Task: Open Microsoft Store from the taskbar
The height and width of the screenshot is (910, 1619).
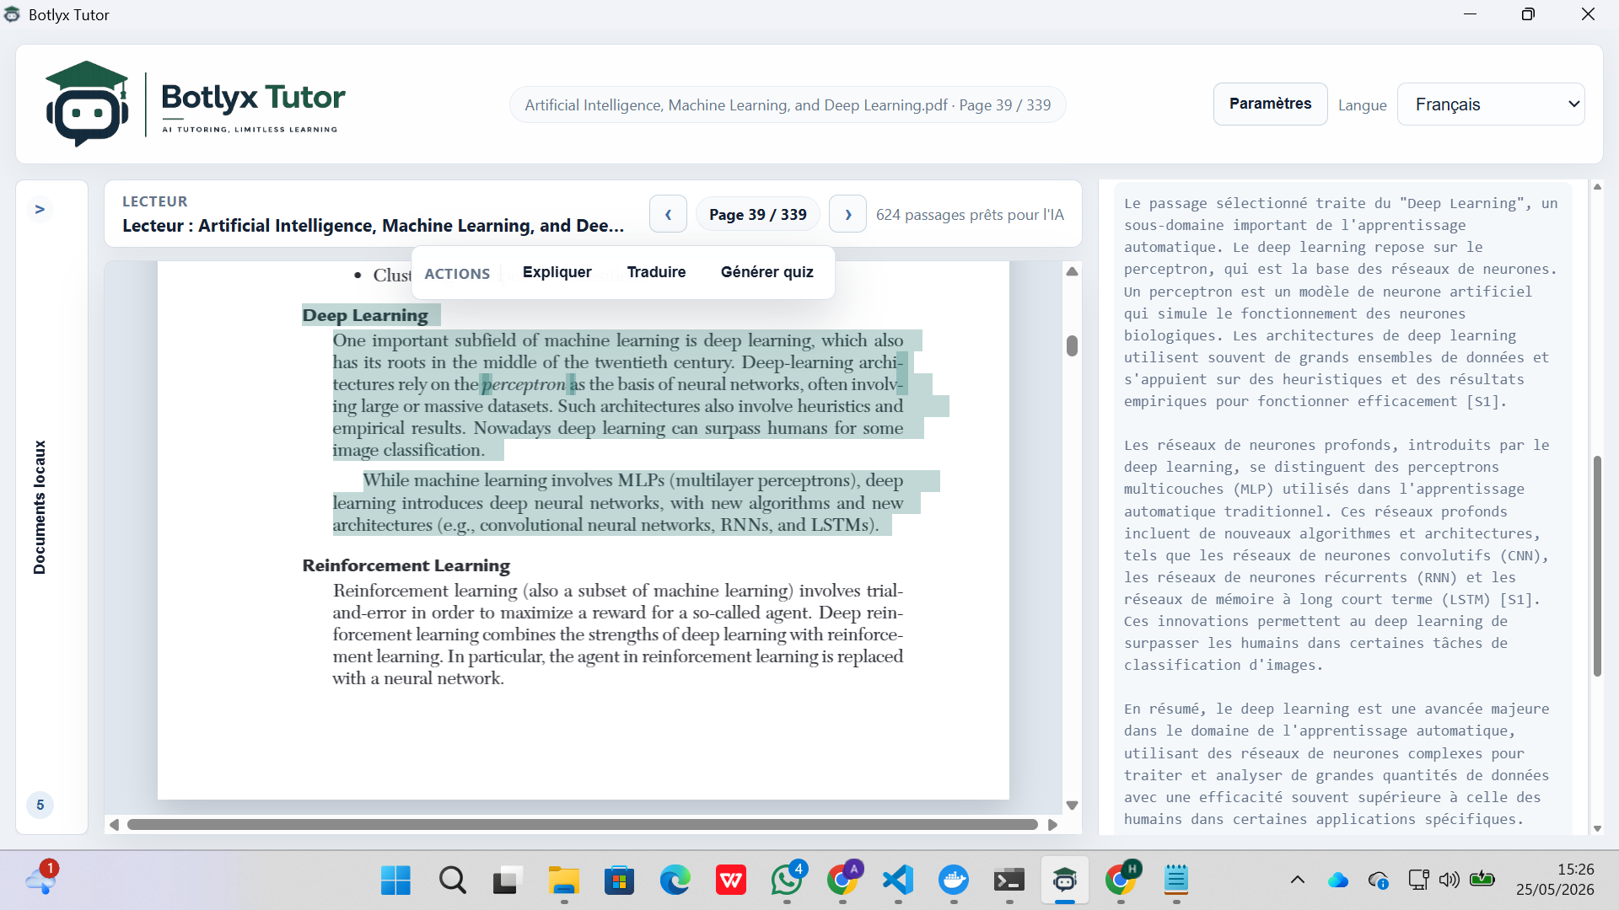Action: (619, 881)
